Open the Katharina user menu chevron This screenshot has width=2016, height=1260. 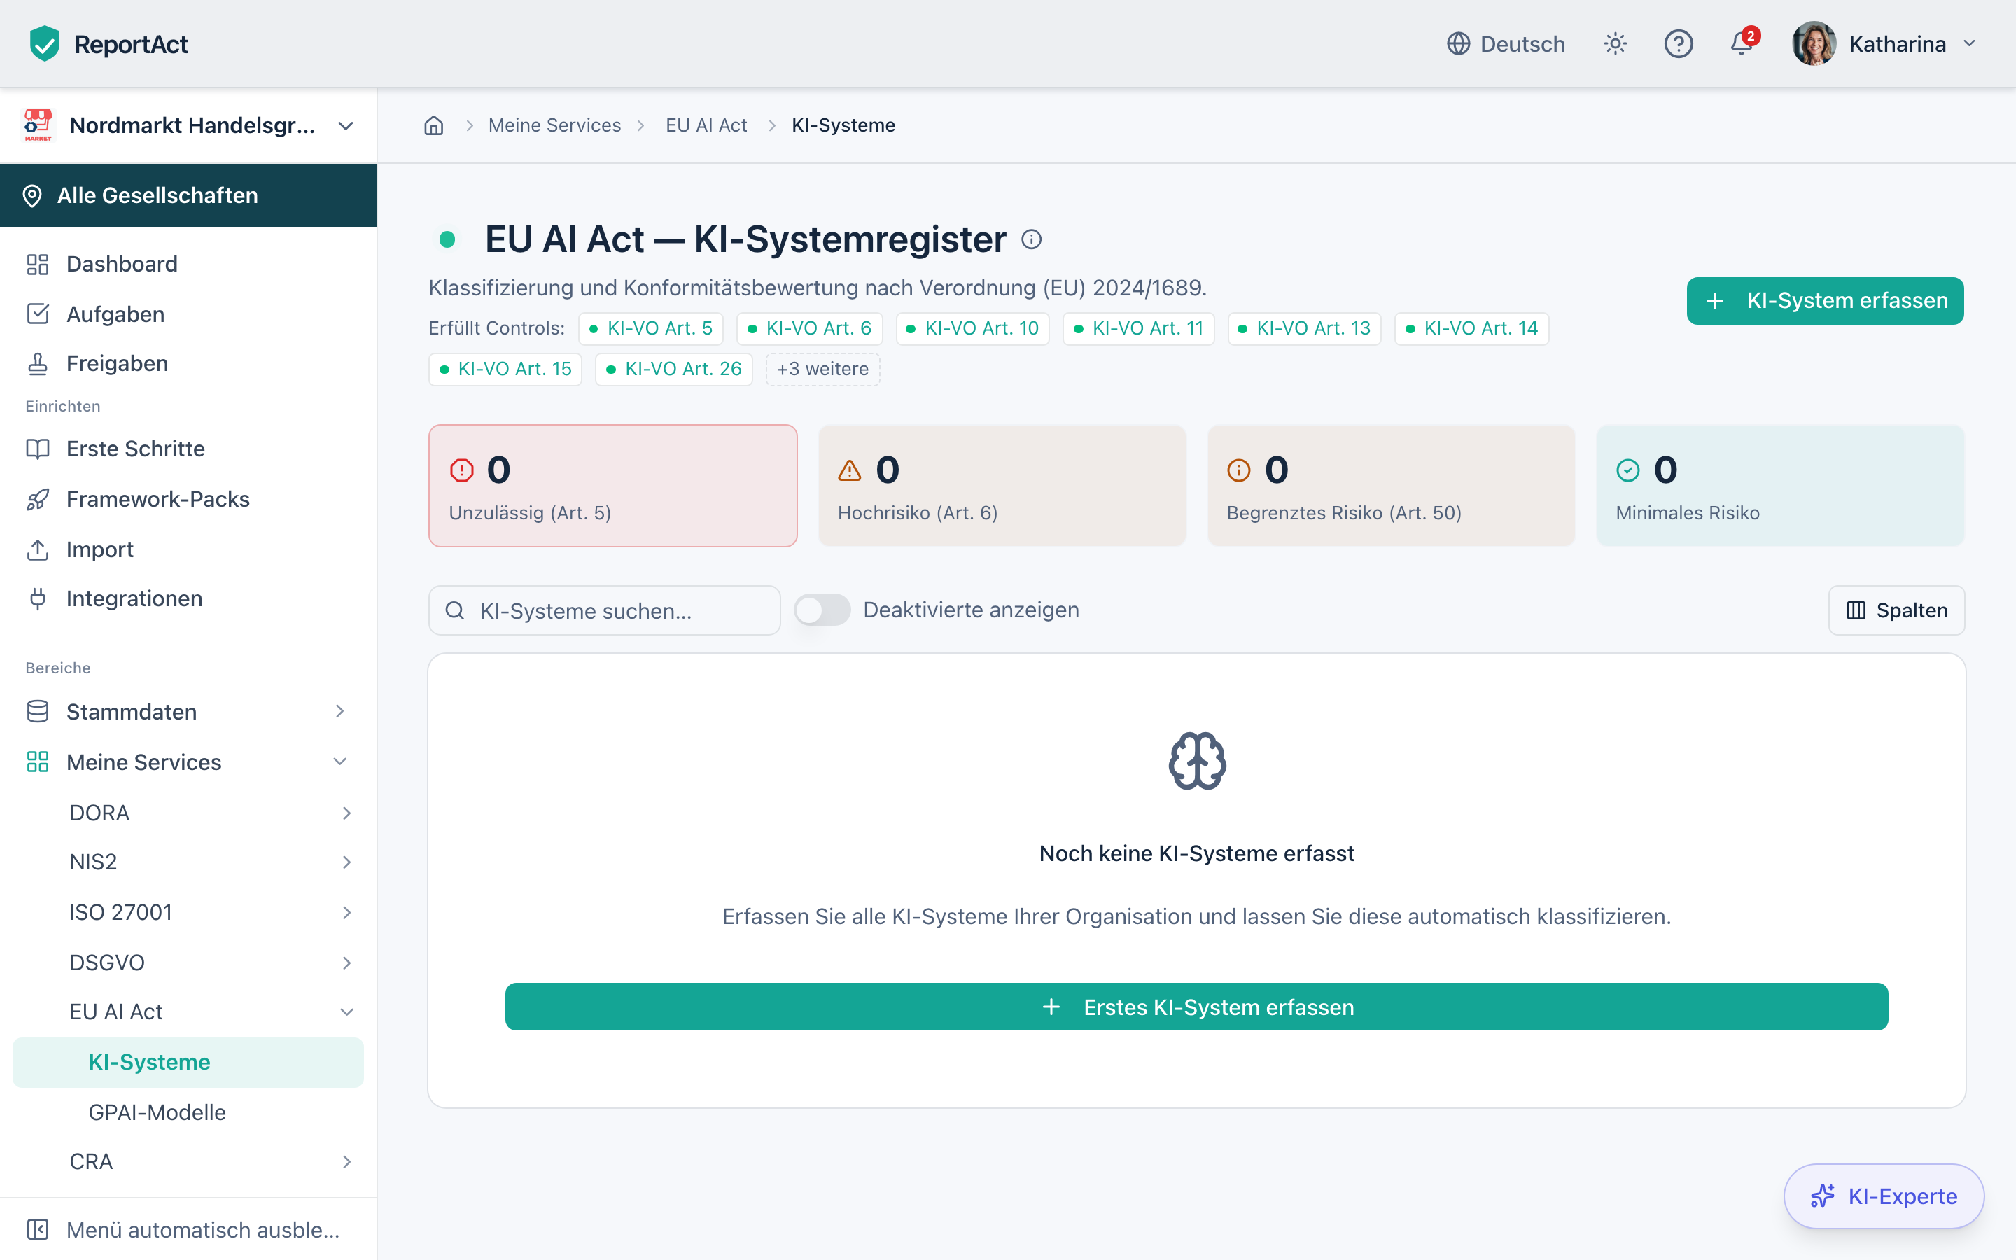(1969, 43)
